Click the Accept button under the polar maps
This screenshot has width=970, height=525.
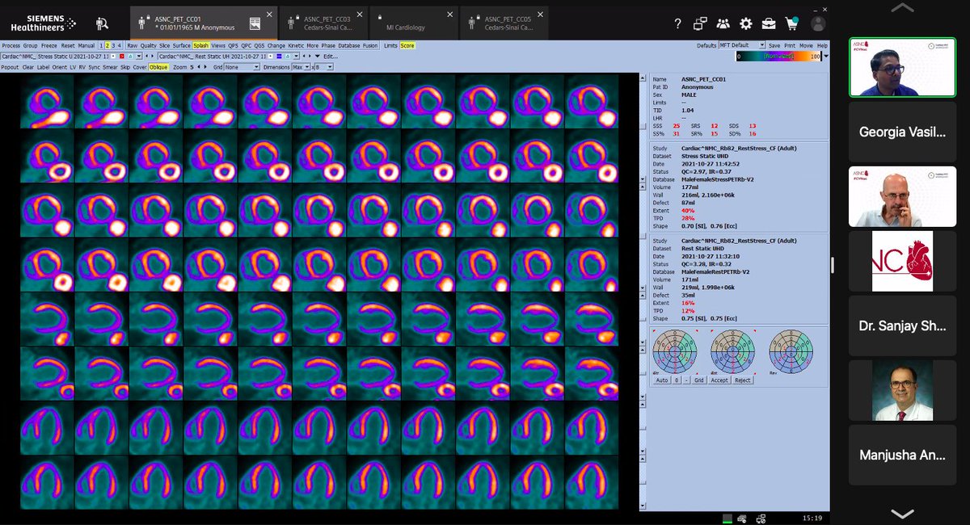click(719, 380)
